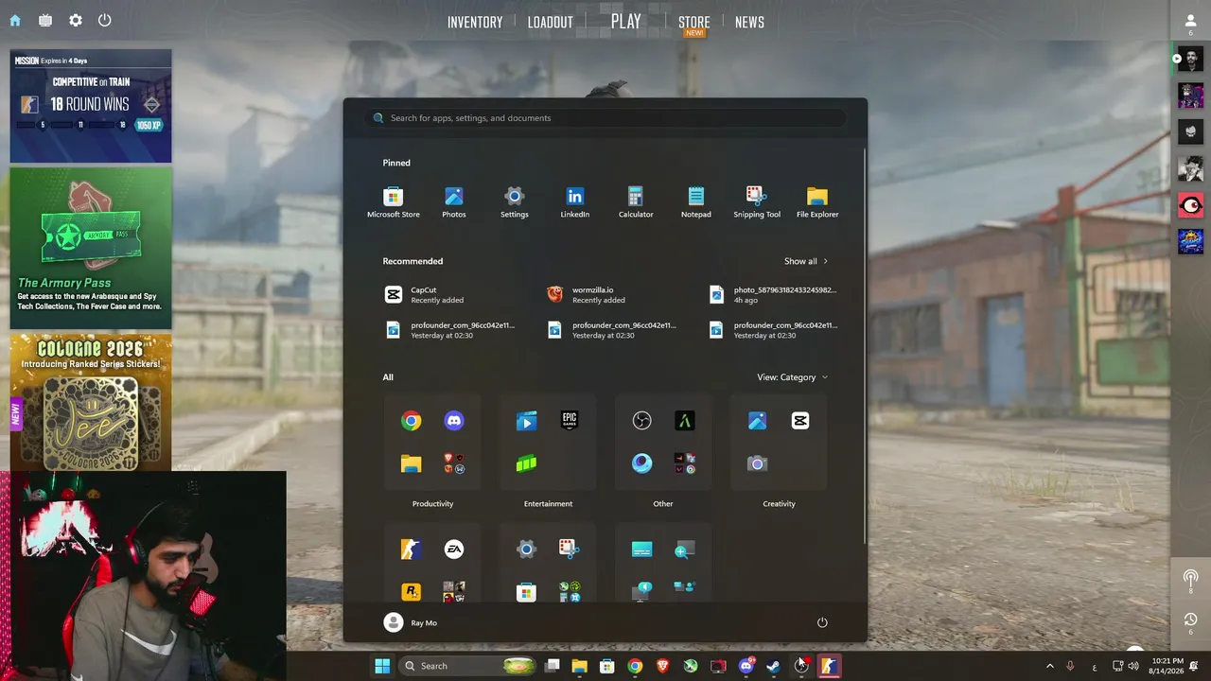Open the pinned Settings app

pos(515,202)
